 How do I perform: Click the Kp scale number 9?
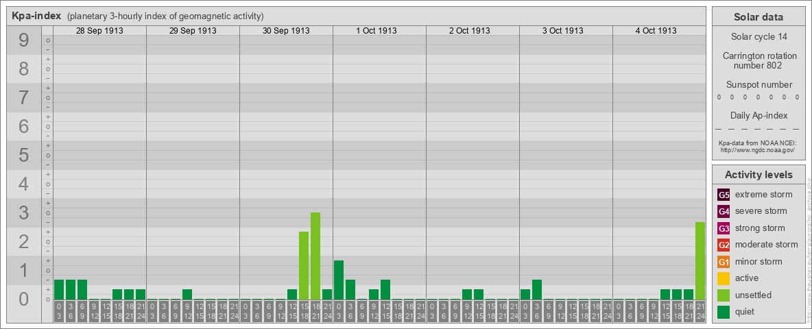click(24, 40)
